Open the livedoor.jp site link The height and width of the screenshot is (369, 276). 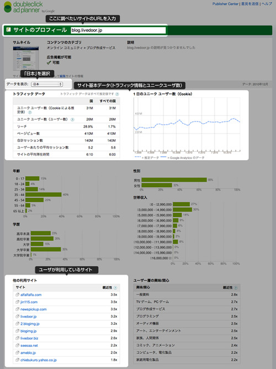pyautogui.click(x=29, y=317)
